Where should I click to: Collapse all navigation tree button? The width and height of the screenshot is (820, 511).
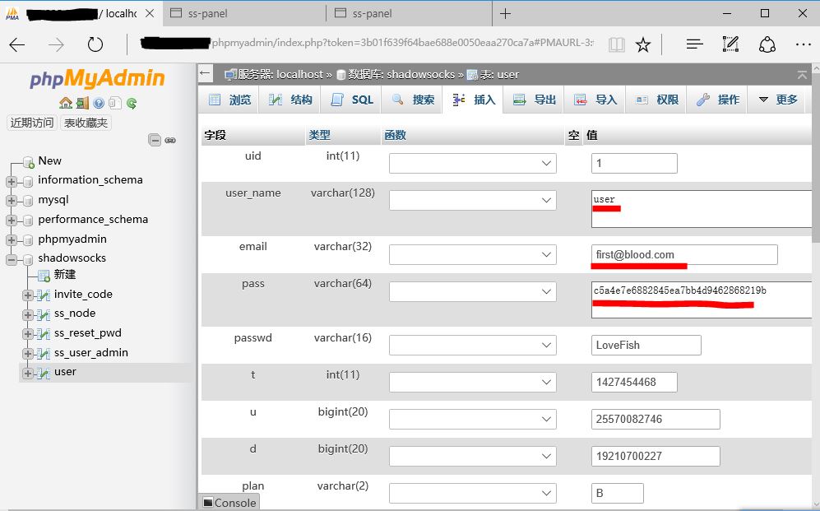tap(155, 140)
